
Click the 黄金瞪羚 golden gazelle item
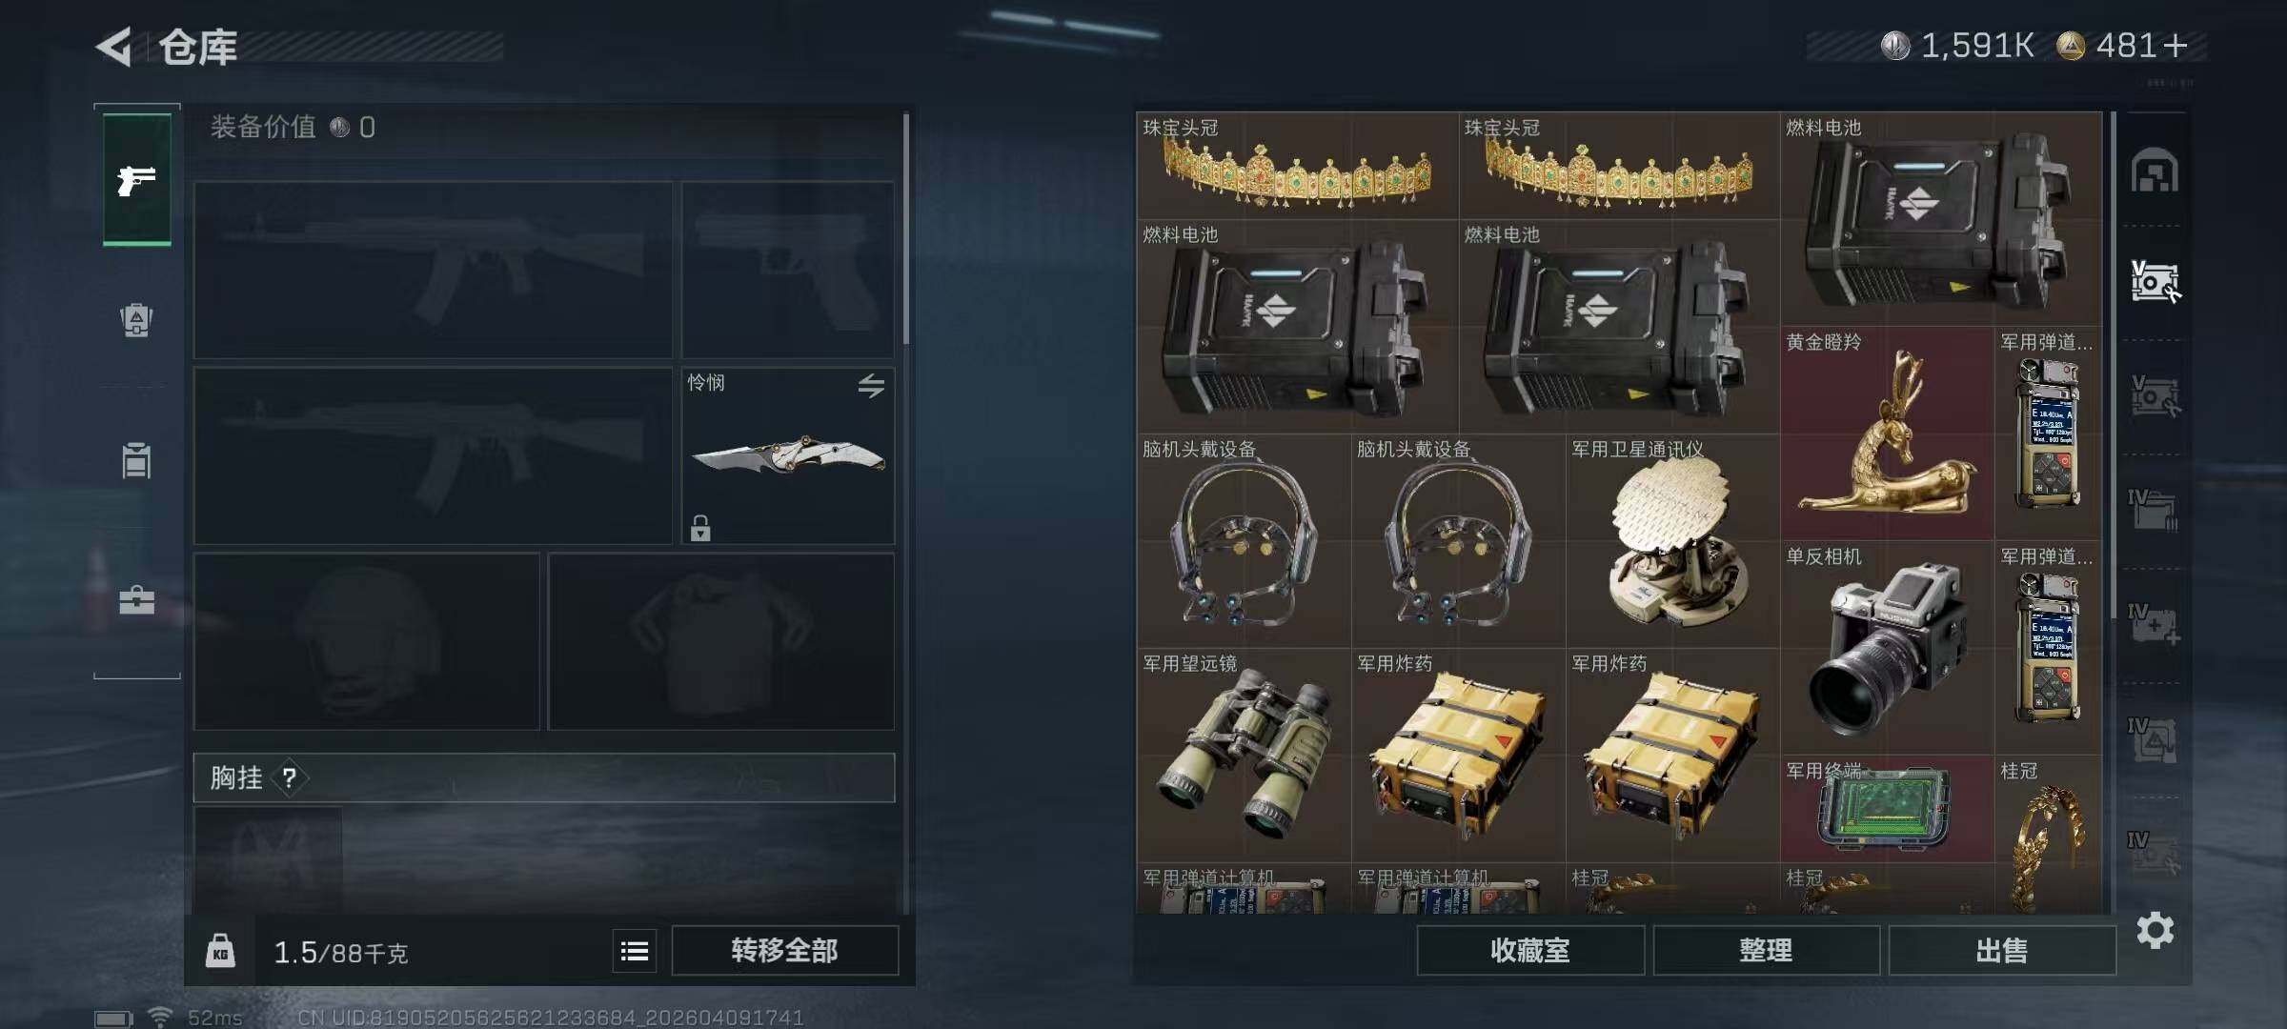point(1887,434)
